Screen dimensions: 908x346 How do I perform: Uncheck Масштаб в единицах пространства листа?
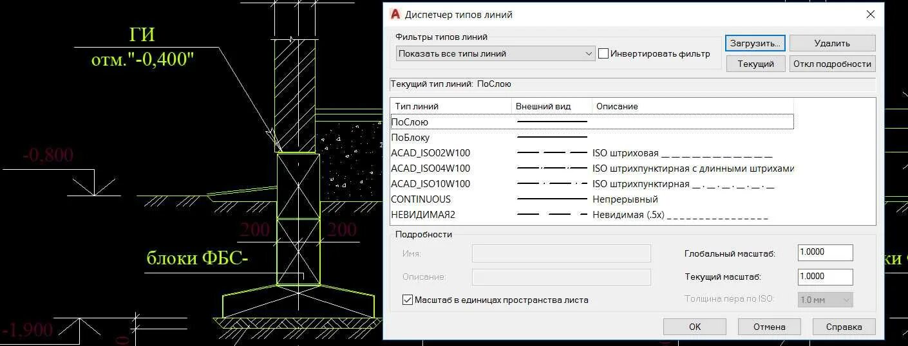click(x=407, y=300)
